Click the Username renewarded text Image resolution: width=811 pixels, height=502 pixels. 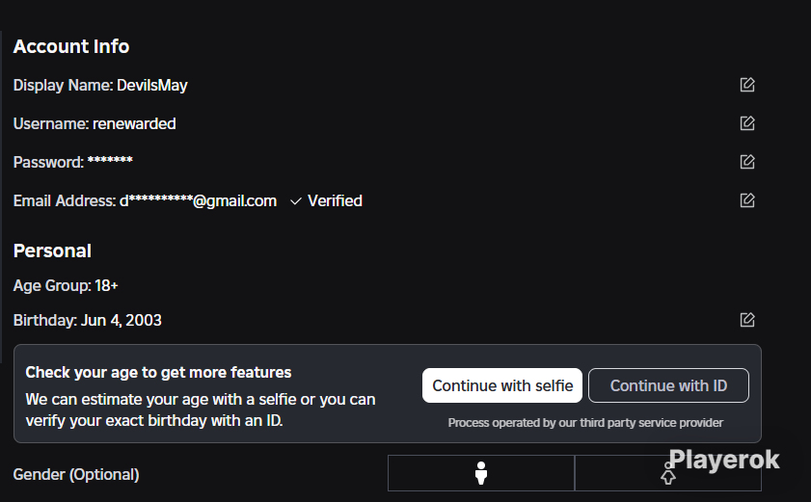(x=95, y=124)
